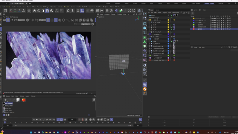Click the padlock icon in RenderView toolbar
Image resolution: width=238 pixels, height=134 pixels.
[48, 20]
